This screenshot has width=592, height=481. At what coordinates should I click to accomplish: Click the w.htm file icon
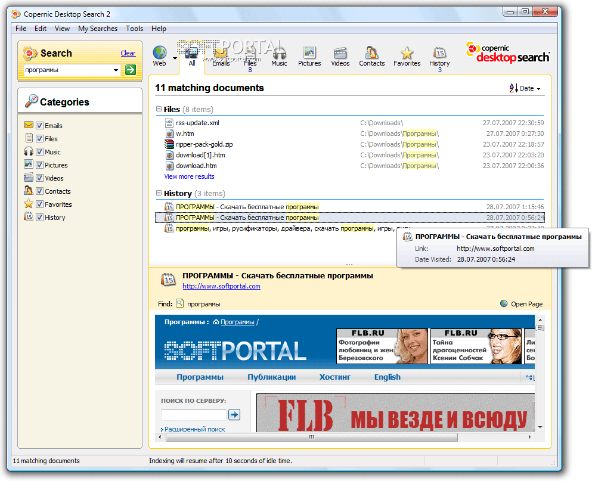pos(169,134)
